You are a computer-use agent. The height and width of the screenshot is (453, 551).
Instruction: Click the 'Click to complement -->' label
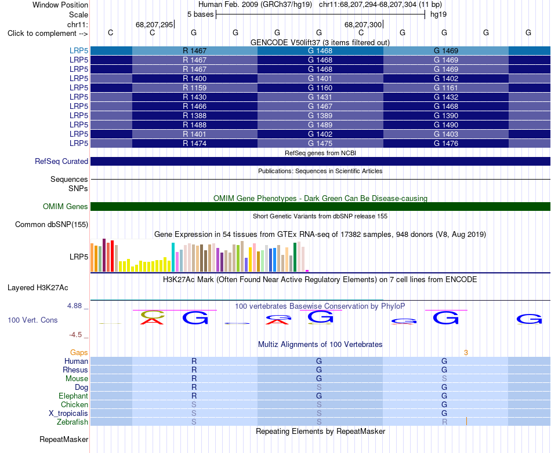point(48,34)
